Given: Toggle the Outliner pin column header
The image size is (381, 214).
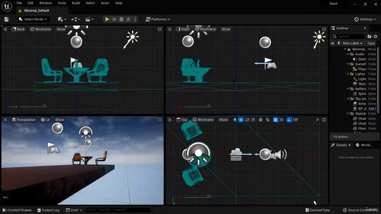Looking at the screenshot, I should pyautogui.click(x=339, y=43).
